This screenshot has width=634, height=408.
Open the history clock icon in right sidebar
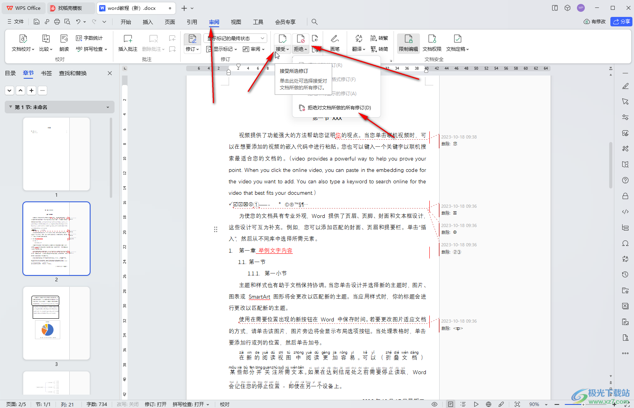(x=625, y=275)
